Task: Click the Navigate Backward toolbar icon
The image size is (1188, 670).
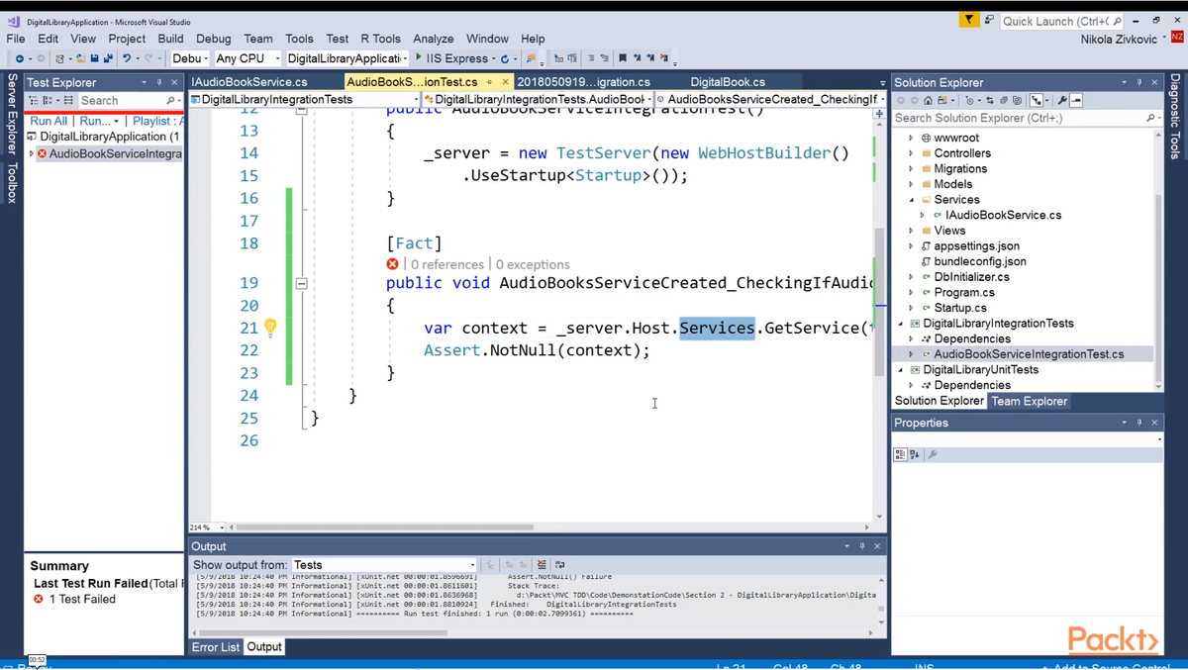Action: coord(19,58)
